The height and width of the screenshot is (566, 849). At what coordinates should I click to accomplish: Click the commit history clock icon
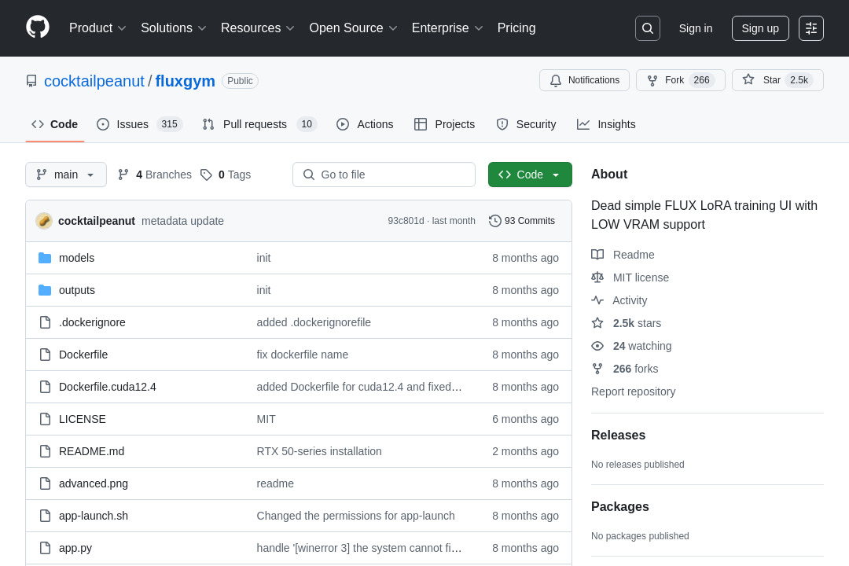tap(495, 221)
